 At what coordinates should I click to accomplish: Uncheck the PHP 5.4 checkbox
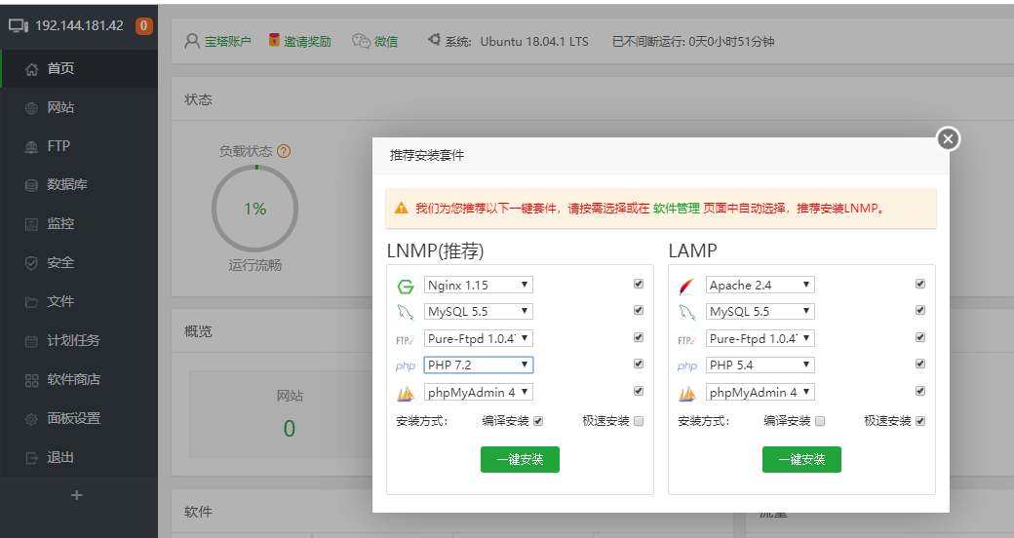[x=920, y=365]
